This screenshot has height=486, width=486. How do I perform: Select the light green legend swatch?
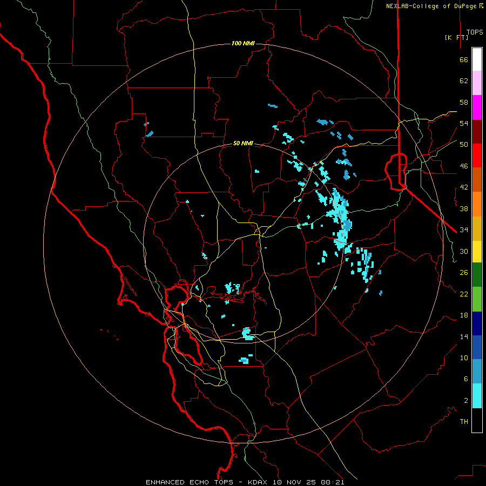[477, 299]
